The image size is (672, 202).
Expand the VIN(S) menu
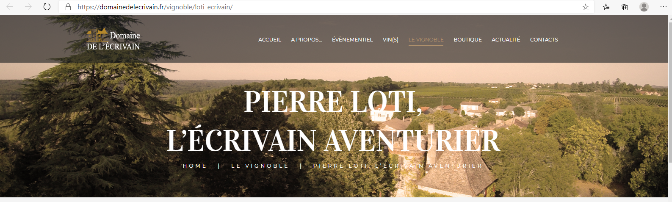(390, 39)
